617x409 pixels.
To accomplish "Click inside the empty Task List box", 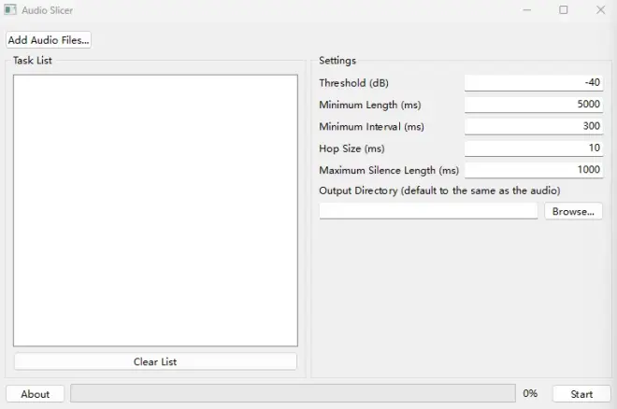I will click(155, 211).
